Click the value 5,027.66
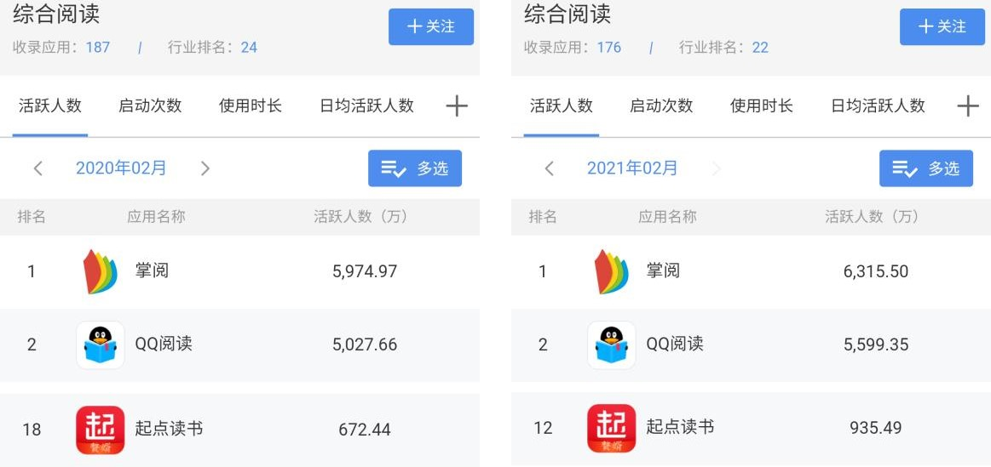 (x=365, y=345)
